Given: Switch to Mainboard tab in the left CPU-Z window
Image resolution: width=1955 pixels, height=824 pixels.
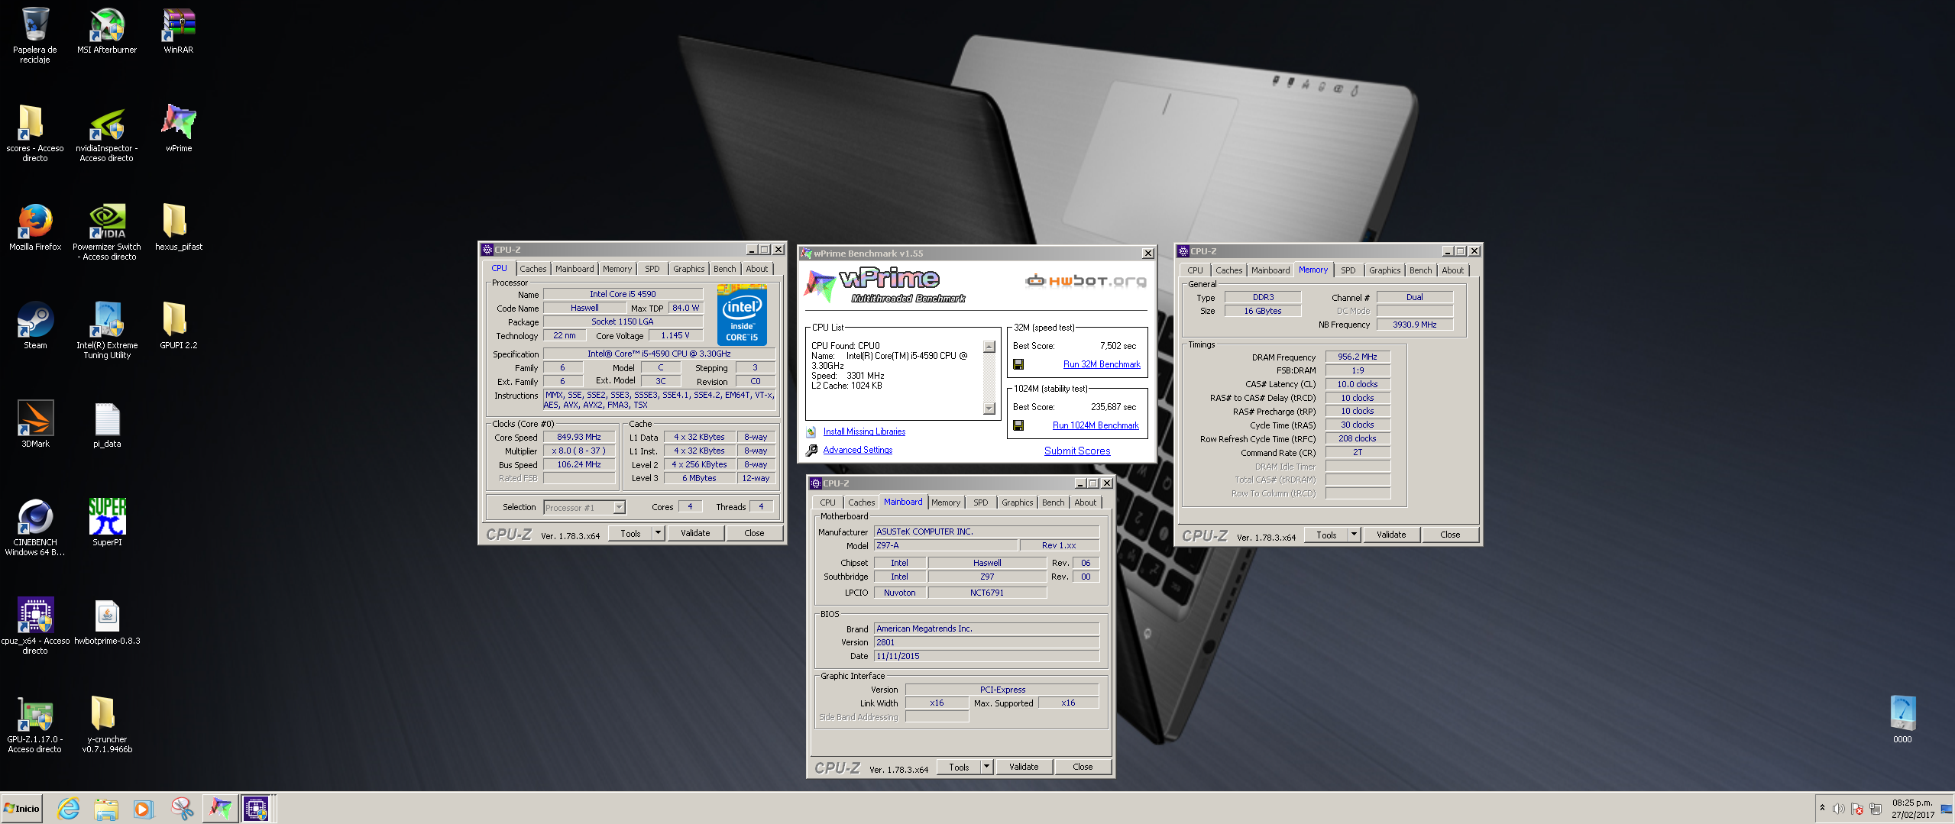Looking at the screenshot, I should [x=575, y=269].
